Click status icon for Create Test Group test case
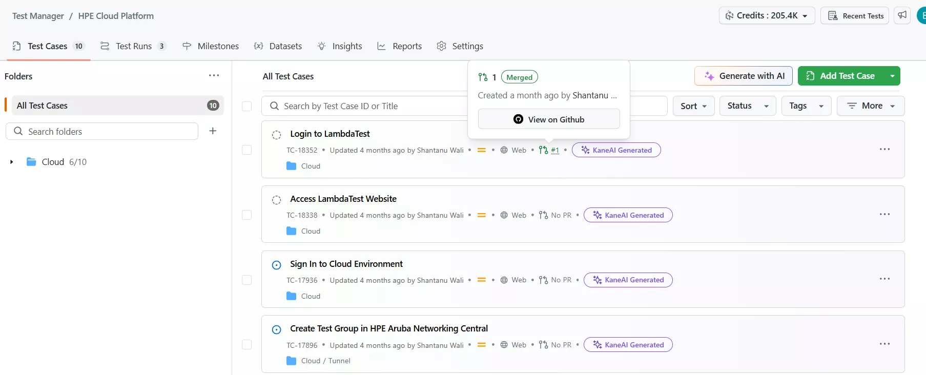The height and width of the screenshot is (375, 926). point(276,329)
